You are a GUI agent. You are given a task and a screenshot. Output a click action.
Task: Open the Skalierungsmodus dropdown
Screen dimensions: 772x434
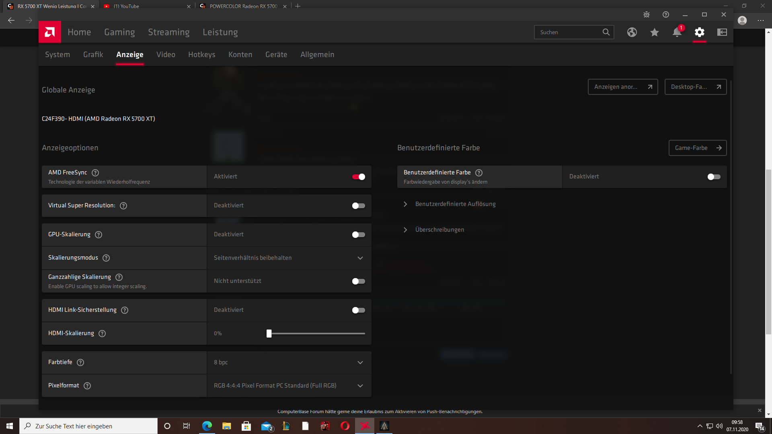pyautogui.click(x=289, y=258)
